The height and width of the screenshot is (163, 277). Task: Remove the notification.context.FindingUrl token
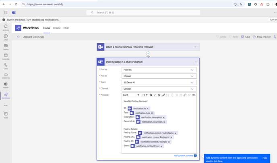click(x=171, y=138)
